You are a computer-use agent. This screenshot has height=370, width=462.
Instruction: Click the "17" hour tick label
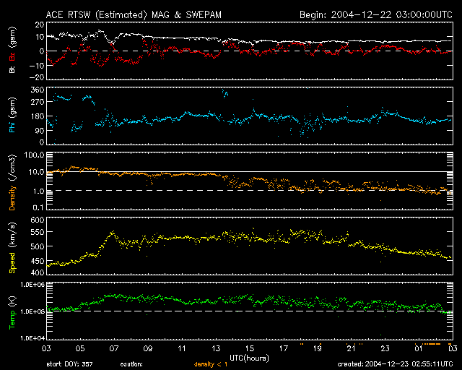[x=284, y=348]
